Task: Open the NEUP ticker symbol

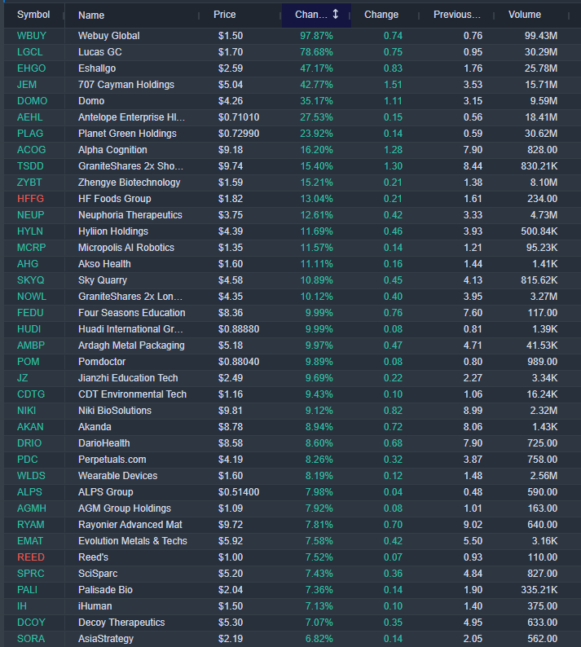Action: pos(30,215)
